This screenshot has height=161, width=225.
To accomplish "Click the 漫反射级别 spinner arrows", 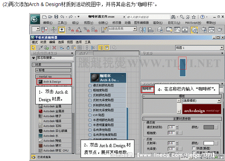I will point(177,127).
